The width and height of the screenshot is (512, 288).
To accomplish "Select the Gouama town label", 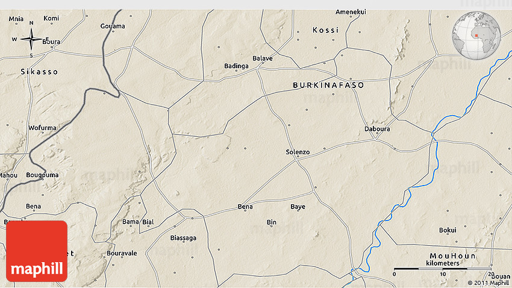I will (x=113, y=26).
